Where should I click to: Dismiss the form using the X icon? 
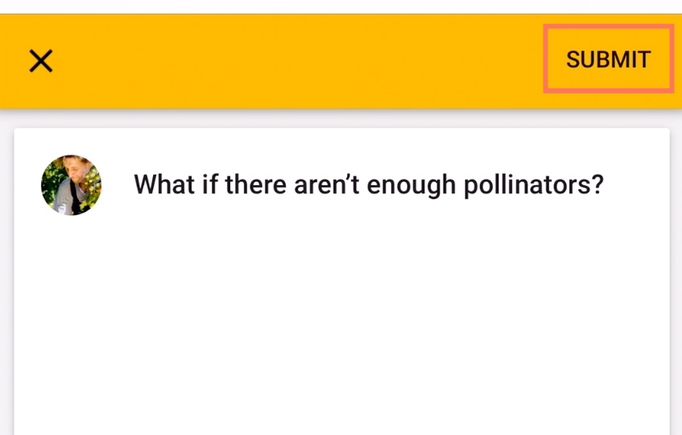point(41,60)
